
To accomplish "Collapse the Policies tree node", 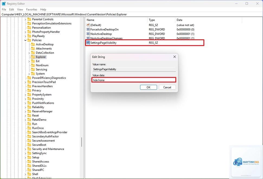I will pyautogui.click(x=25, y=40).
